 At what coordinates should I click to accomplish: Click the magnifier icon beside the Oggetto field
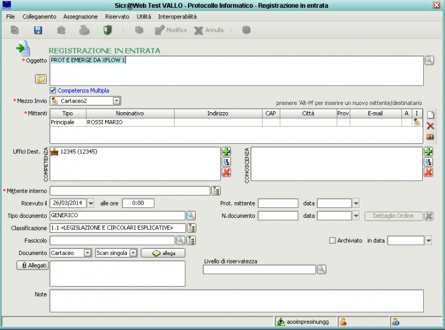[429, 60]
